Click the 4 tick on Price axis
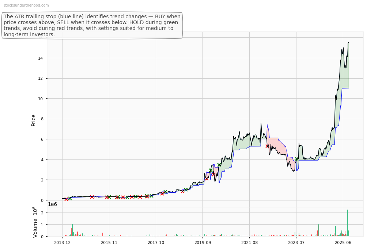 [x=42, y=160]
